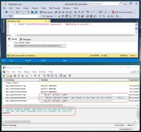Image resolution: width=141 pixels, height=132 pixels.
Task: Click the Execute query button
Action: (48, 16)
